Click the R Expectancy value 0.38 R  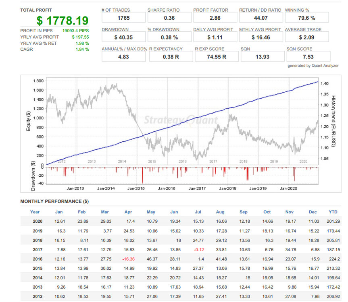(171, 57)
